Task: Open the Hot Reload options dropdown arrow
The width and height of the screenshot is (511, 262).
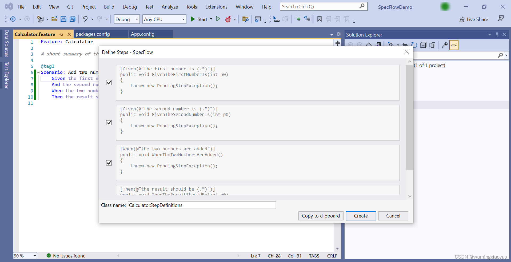Action: (235, 19)
